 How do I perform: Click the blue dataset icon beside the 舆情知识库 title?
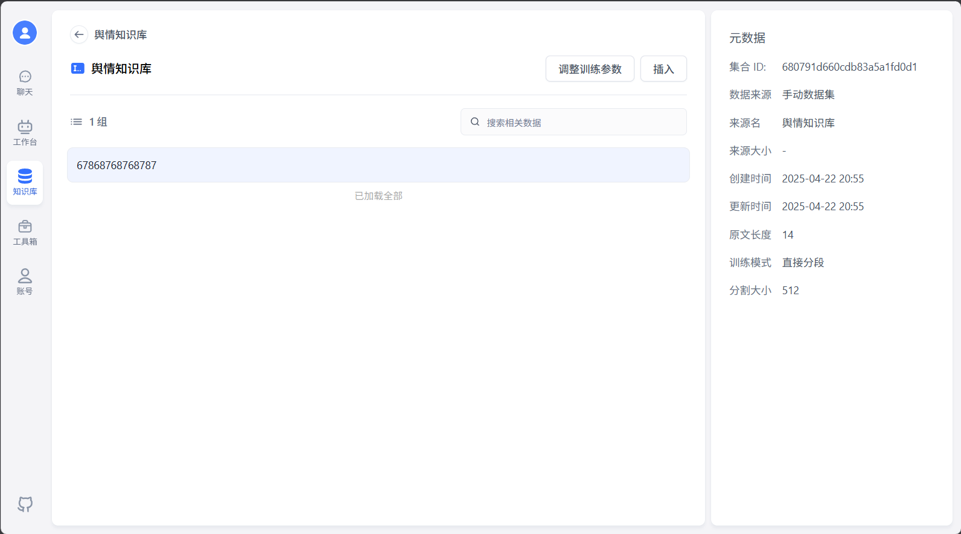point(78,68)
